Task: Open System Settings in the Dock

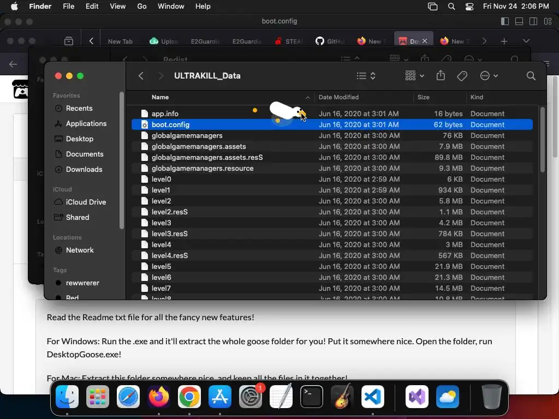Action: 250,397
